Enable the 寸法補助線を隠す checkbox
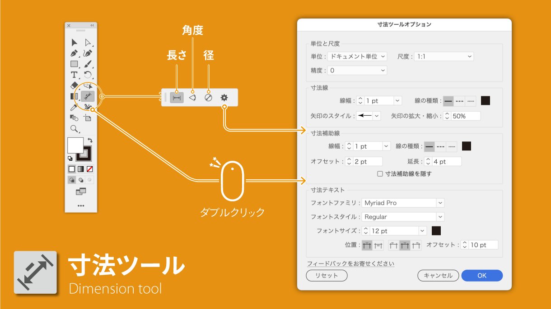This screenshot has width=551, height=309. click(x=380, y=174)
